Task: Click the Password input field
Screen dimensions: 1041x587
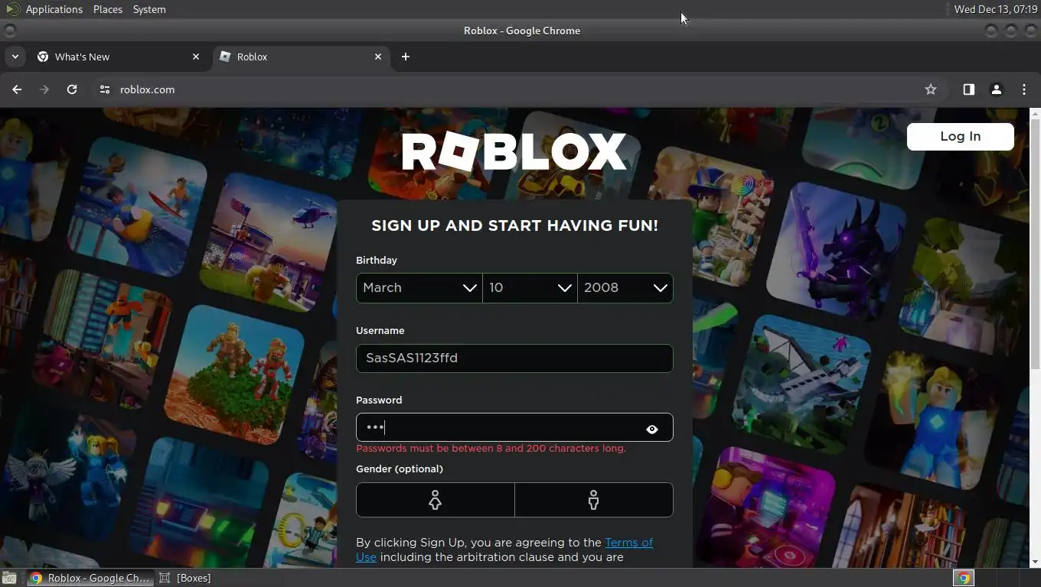Action: pos(514,427)
